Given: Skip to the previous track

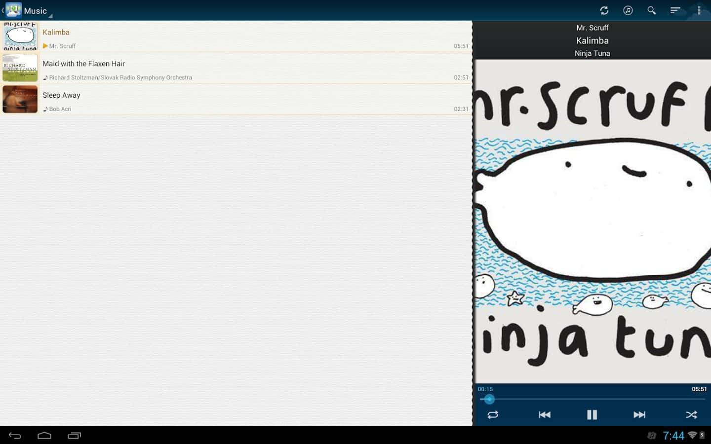Looking at the screenshot, I should pos(544,415).
